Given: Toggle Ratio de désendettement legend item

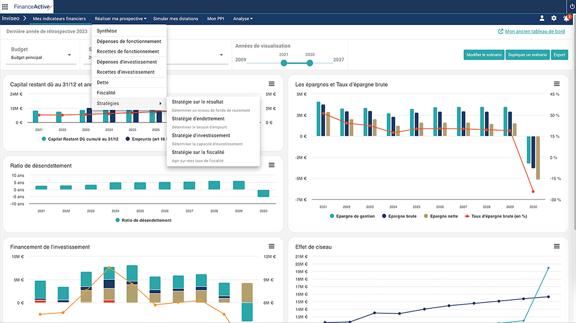Looking at the screenshot, I should click(x=143, y=220).
